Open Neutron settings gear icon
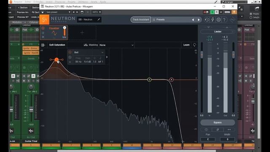The image size is (270, 152). (x=219, y=20)
